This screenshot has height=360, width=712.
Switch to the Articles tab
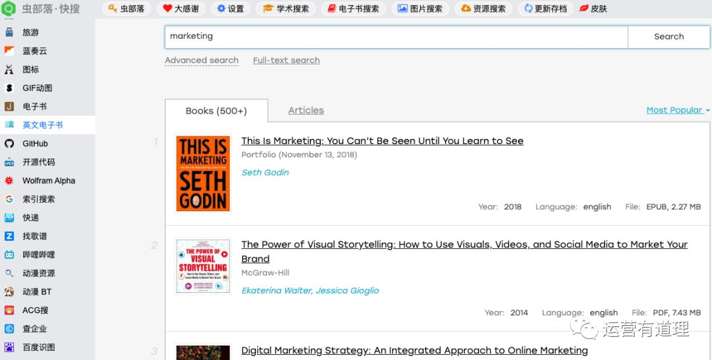(x=306, y=110)
